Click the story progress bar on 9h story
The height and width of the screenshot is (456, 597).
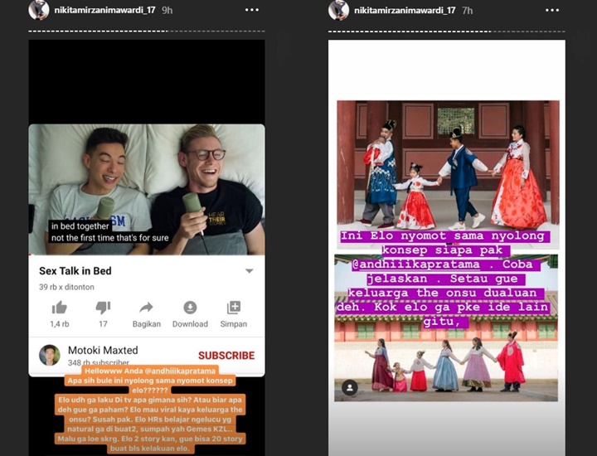click(147, 32)
